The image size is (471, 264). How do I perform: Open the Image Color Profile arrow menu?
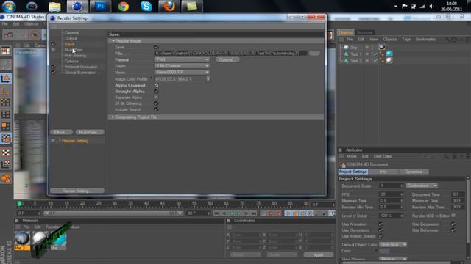coord(208,79)
